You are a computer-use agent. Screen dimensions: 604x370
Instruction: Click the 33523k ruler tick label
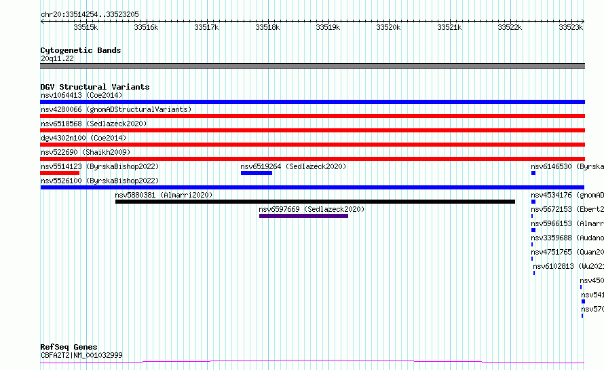coord(571,27)
